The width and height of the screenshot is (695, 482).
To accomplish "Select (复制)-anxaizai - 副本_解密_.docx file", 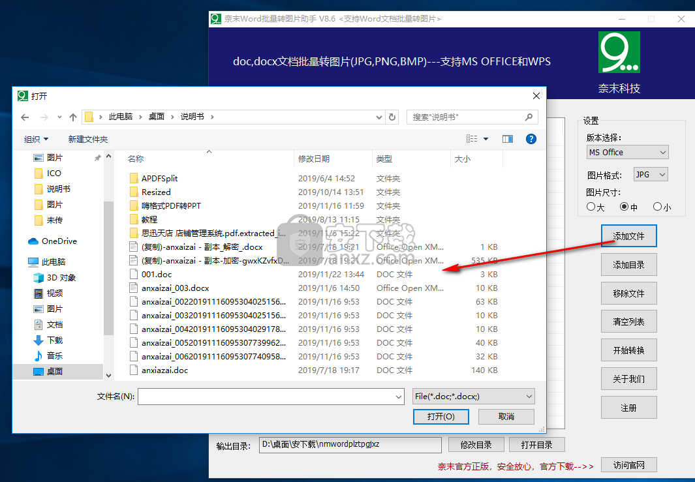I will [202, 247].
